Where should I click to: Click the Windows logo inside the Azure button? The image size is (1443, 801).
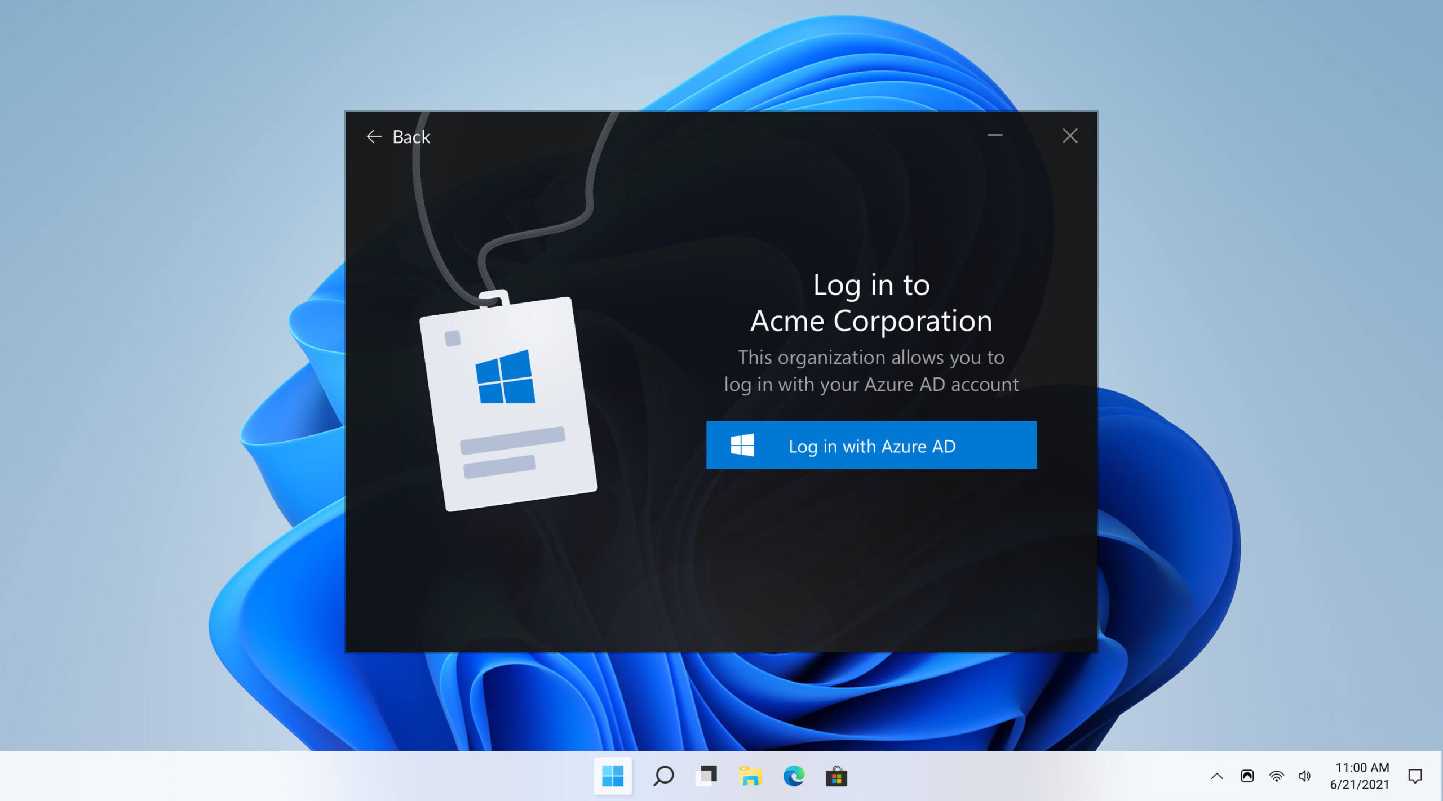click(742, 445)
